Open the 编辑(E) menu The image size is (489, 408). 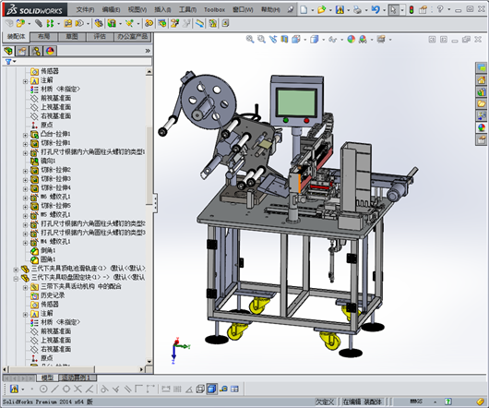[x=111, y=9]
